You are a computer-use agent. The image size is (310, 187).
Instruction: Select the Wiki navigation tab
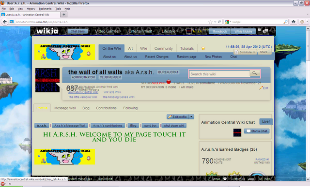pos(143,48)
